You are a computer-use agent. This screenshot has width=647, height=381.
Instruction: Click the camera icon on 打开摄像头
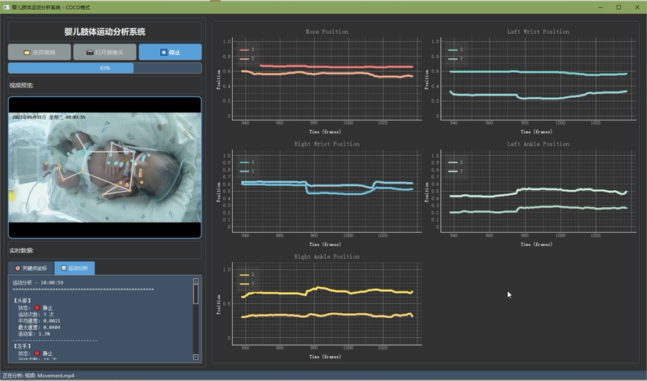click(x=90, y=53)
